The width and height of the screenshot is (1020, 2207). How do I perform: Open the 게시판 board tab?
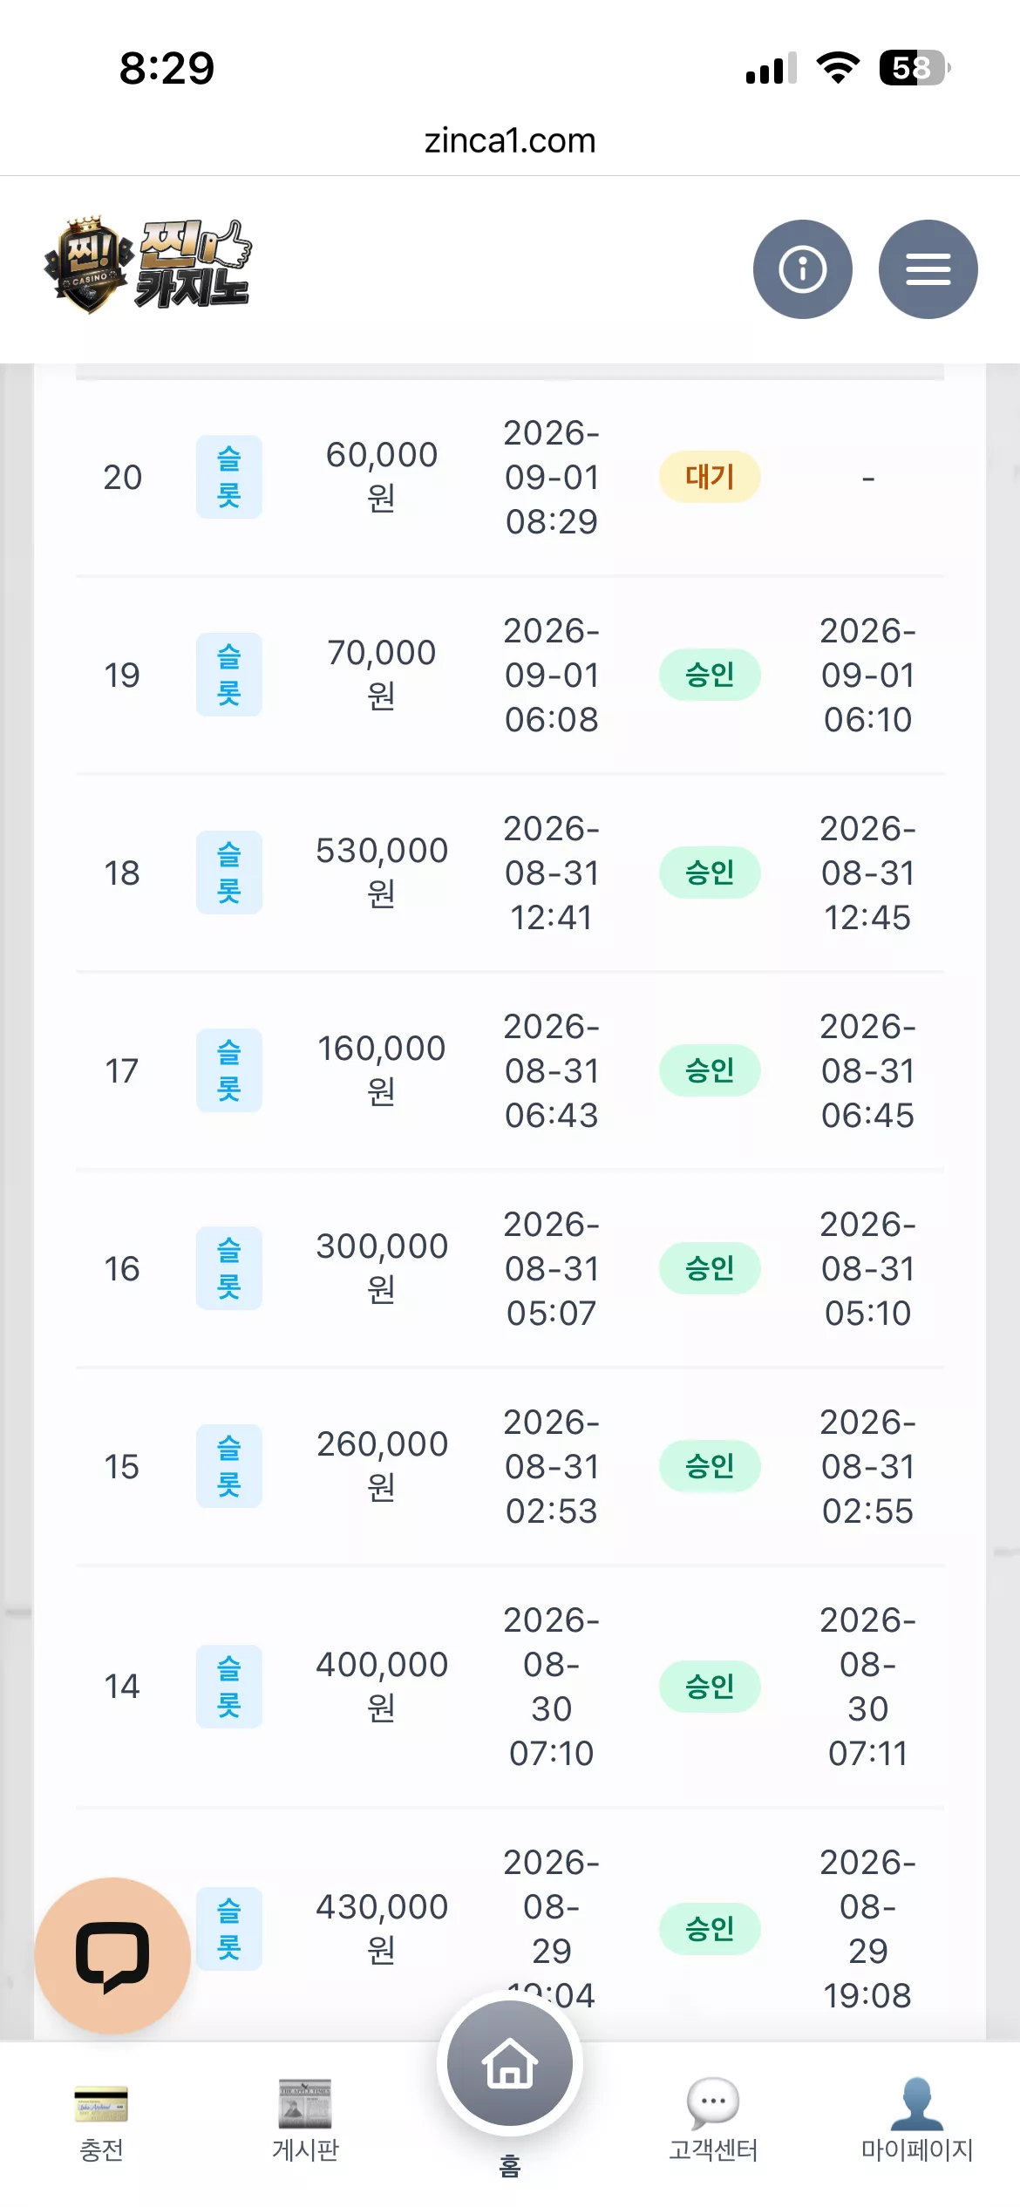(305, 2121)
